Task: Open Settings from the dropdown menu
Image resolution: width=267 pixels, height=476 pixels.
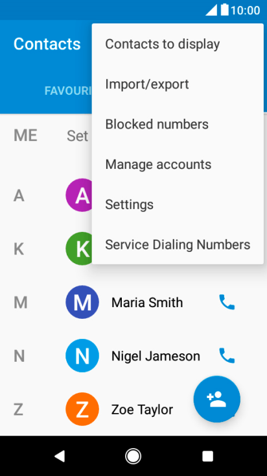Action: tap(178, 205)
